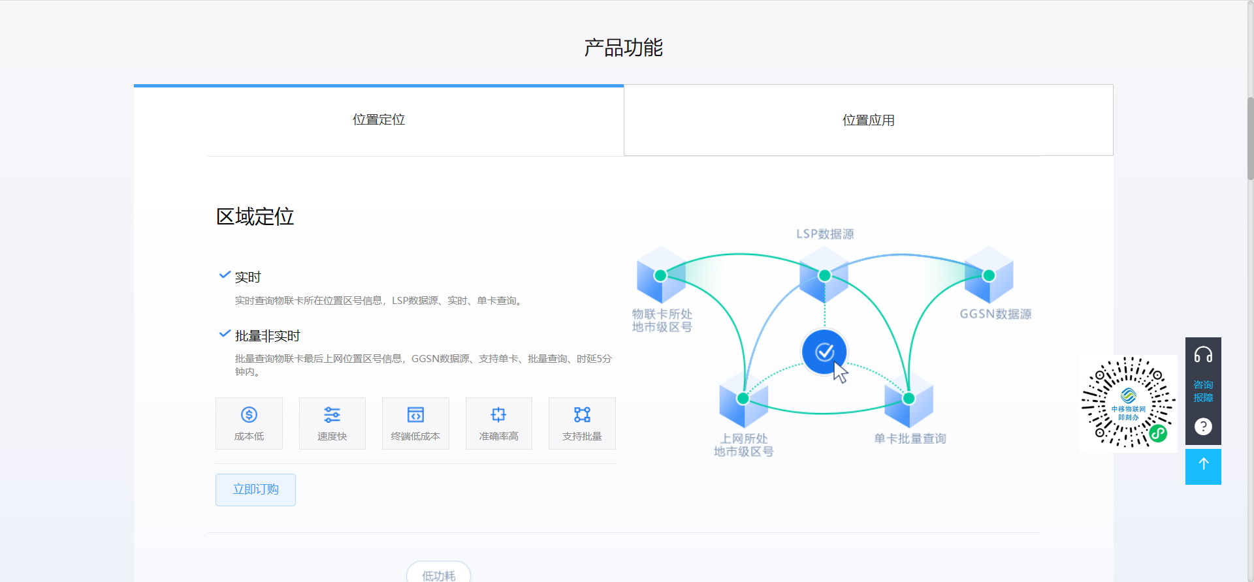
Task: Click the 终端低成本 code window icon
Action: coord(415,414)
